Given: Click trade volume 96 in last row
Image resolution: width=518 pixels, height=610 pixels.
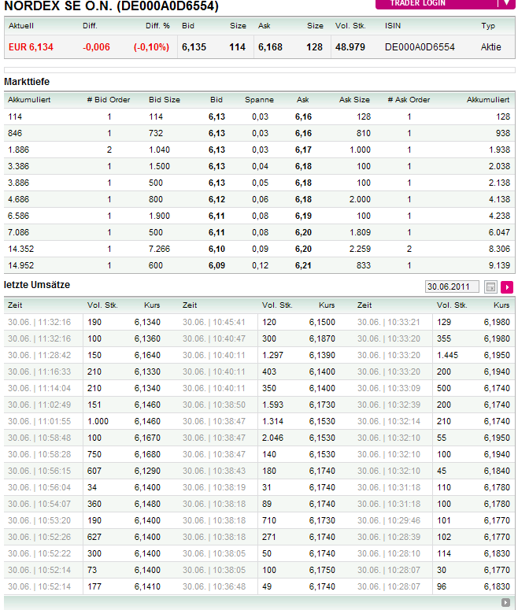Looking at the screenshot, I should pos(442,586).
